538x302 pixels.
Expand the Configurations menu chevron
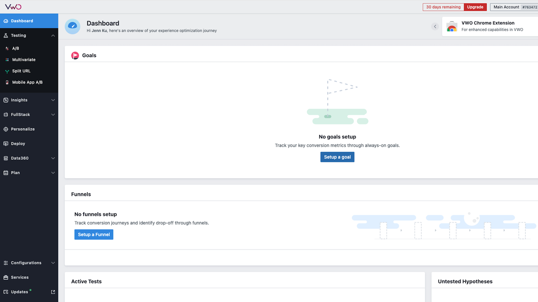pos(53,263)
